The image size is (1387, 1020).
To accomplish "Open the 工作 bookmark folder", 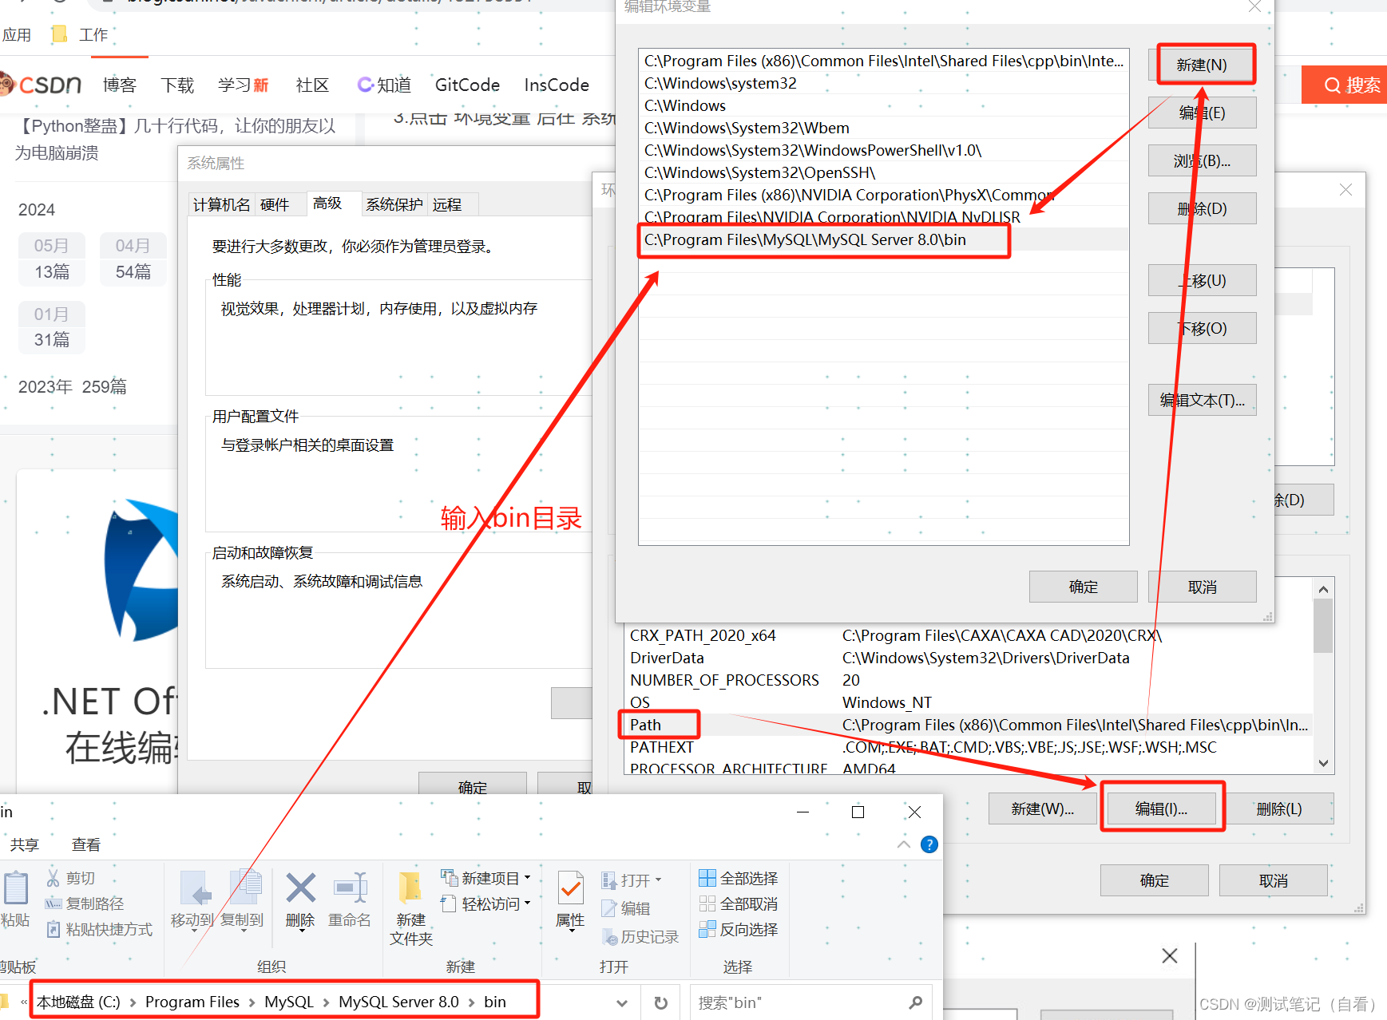I will click(x=80, y=34).
